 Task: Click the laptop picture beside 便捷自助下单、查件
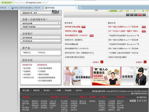click(x=56, y=12)
